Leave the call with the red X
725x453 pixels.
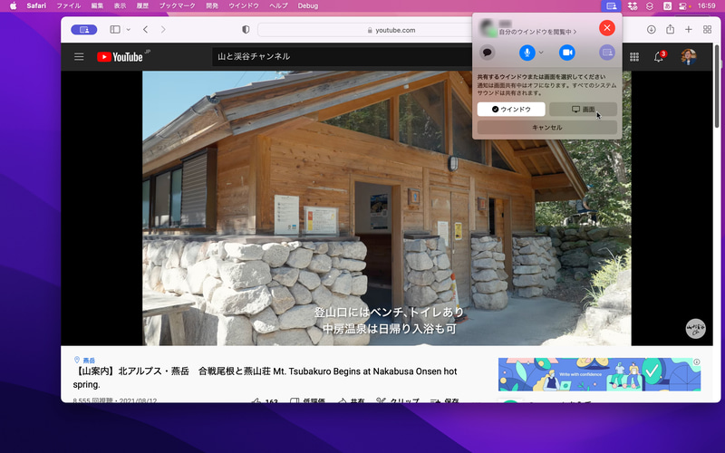607,28
